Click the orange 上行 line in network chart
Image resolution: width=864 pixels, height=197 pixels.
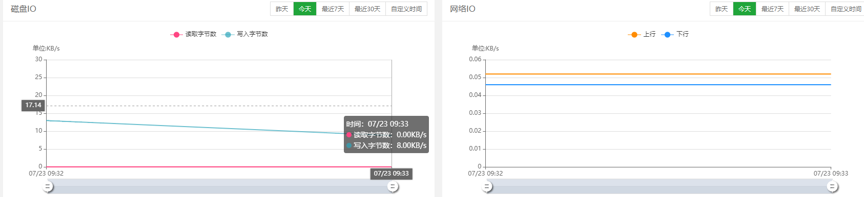pos(659,74)
